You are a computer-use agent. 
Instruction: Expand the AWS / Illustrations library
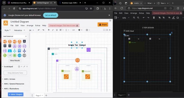point(11,89)
